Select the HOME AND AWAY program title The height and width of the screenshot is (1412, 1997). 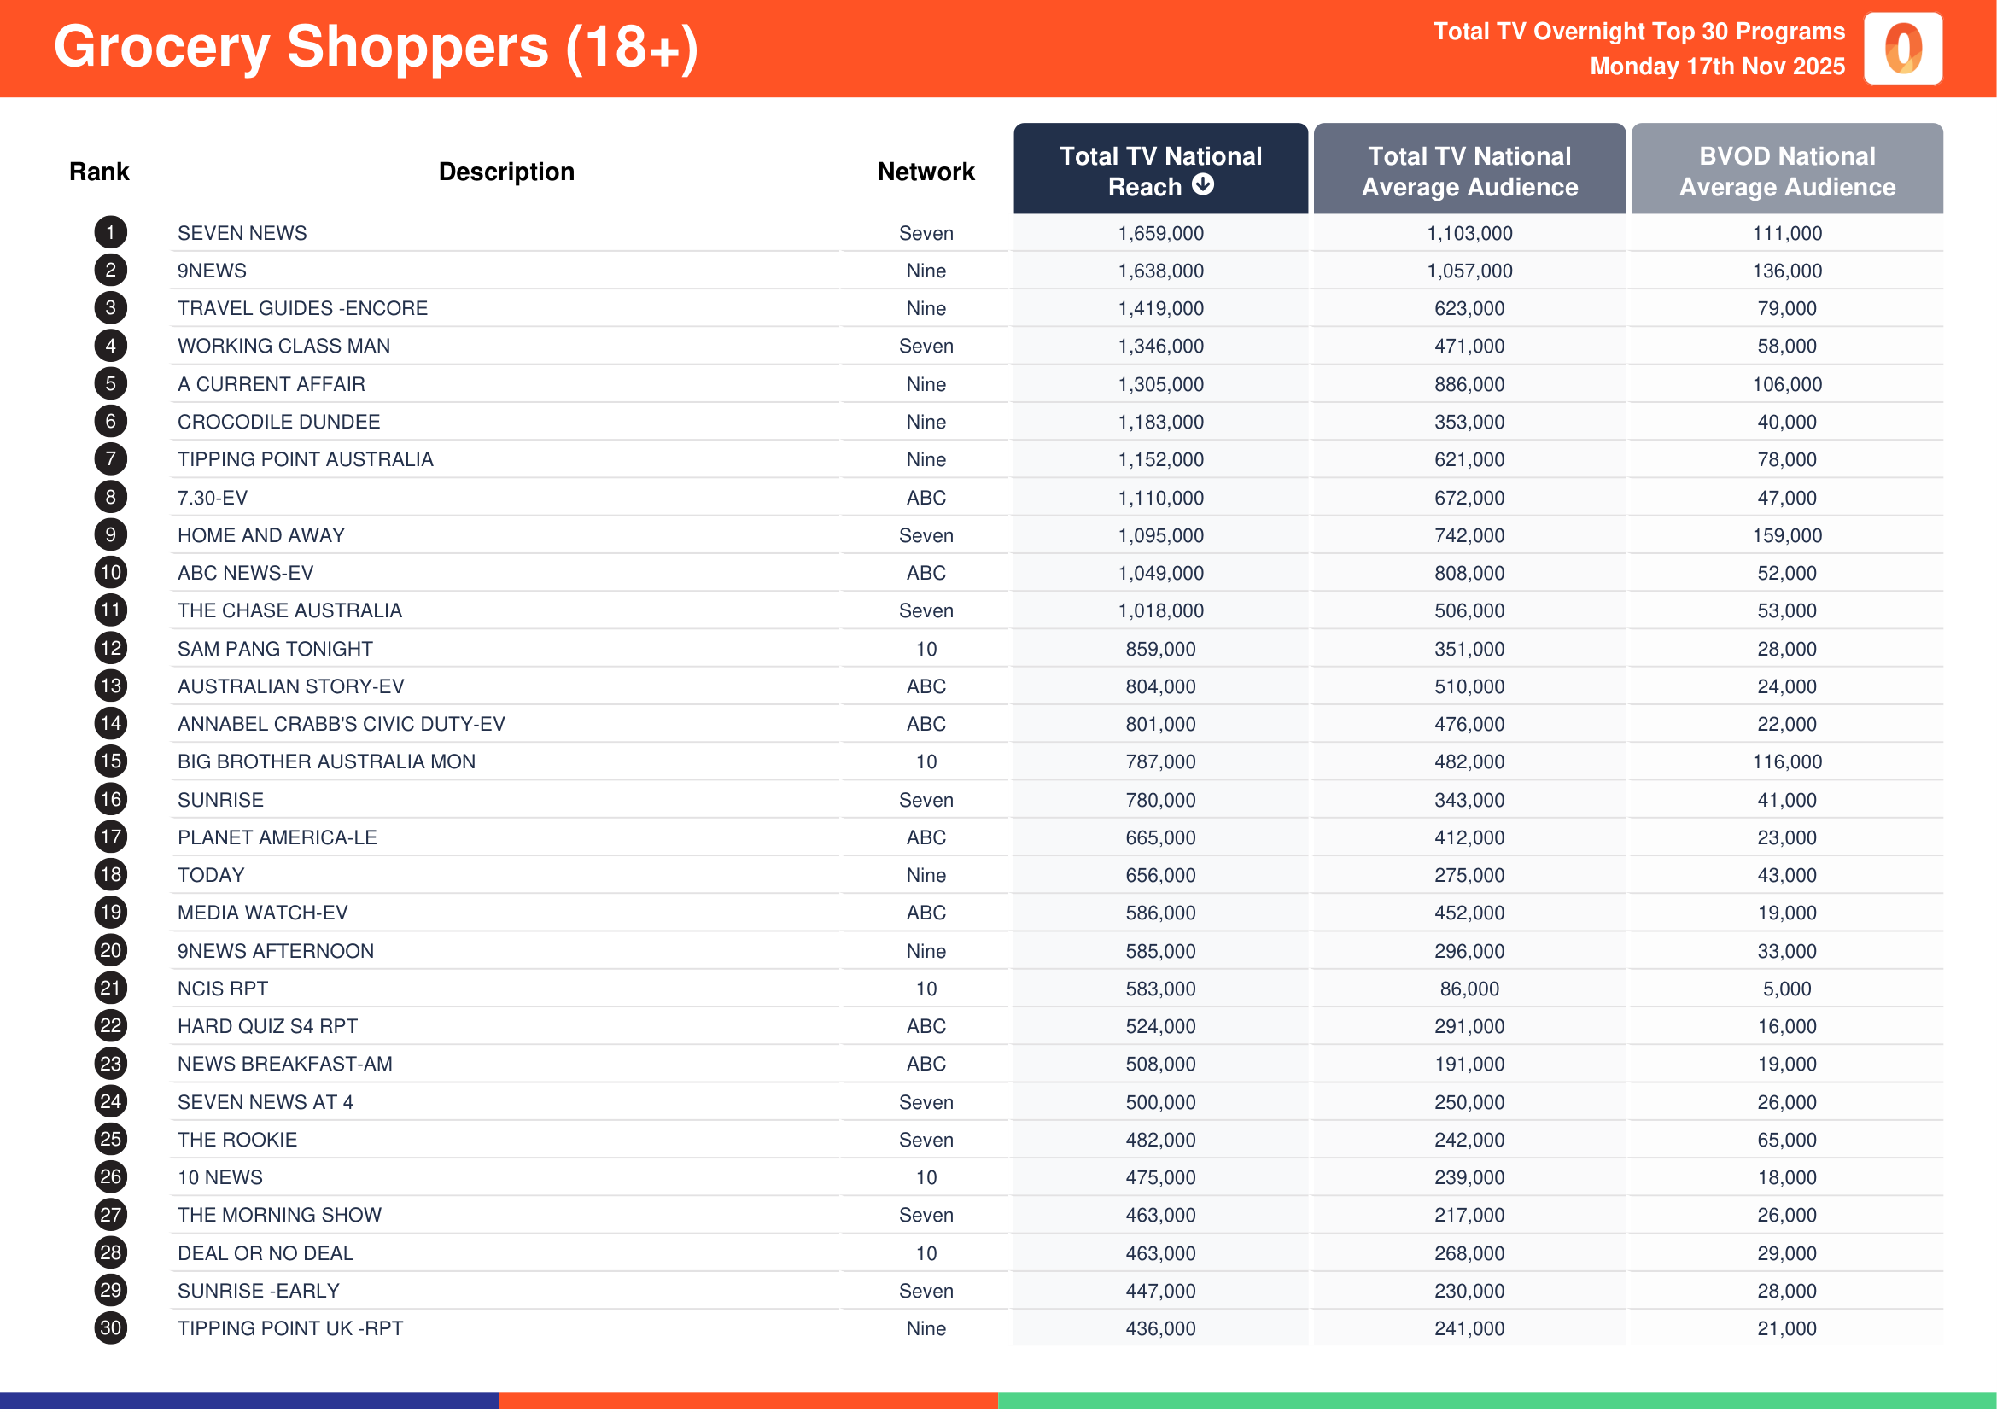click(x=260, y=535)
